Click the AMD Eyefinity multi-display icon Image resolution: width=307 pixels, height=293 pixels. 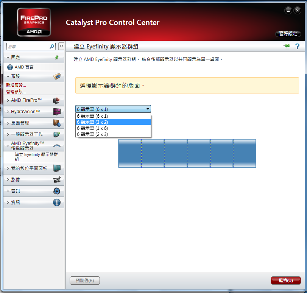[57, 146]
